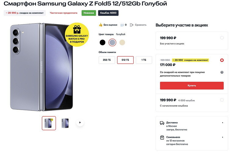
Task: Choose 256 ГБ memory size
Action: coord(107,60)
